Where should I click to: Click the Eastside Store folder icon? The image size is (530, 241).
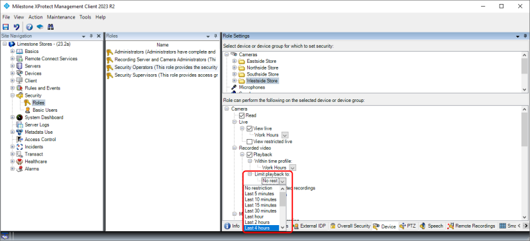pyautogui.click(x=241, y=62)
